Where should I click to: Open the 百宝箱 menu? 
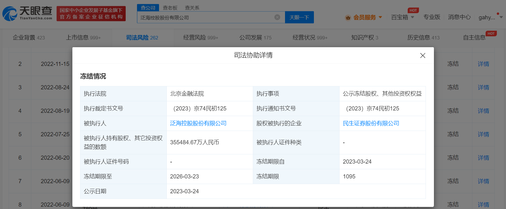pos(400,17)
